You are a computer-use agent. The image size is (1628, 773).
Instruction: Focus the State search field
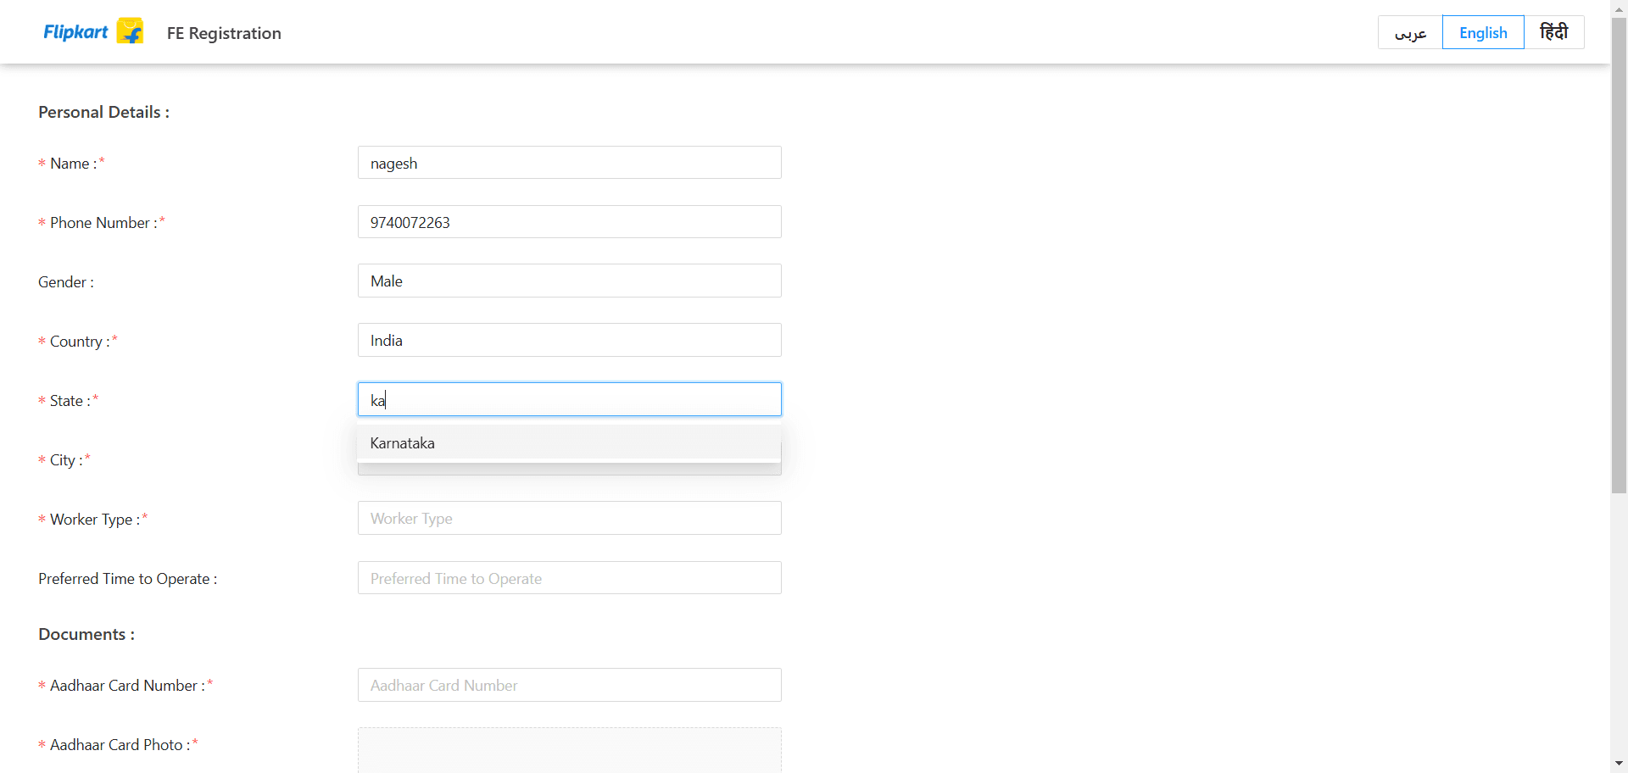[x=569, y=399]
